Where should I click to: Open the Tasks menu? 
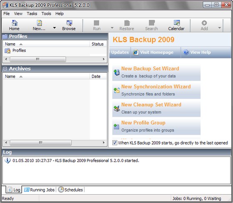tap(32, 14)
